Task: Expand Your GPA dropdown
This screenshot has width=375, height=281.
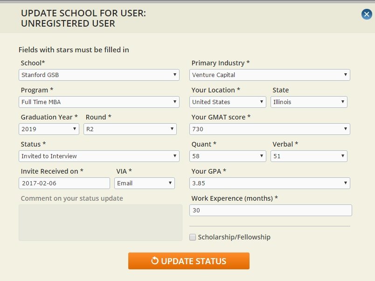Action: coord(270,183)
